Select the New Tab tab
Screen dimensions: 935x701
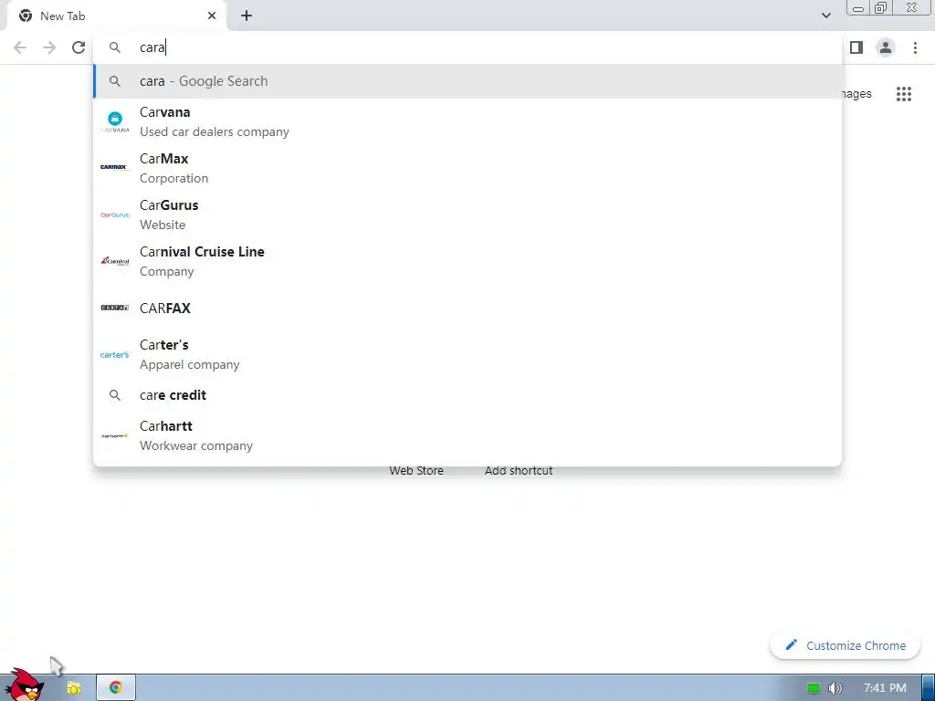click(x=116, y=16)
